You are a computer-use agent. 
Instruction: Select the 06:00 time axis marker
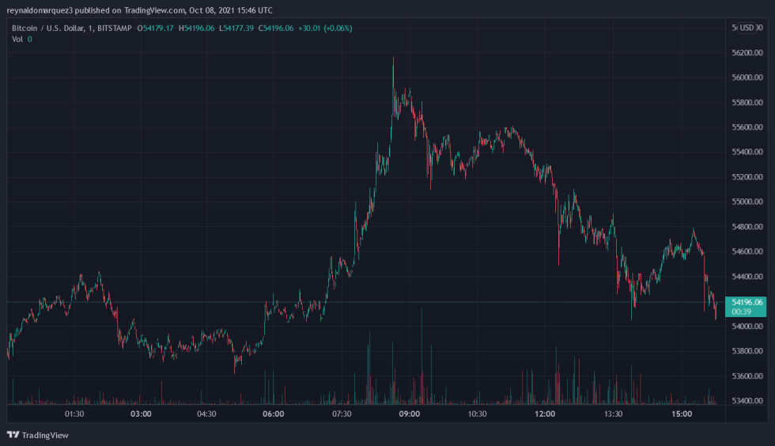[274, 414]
